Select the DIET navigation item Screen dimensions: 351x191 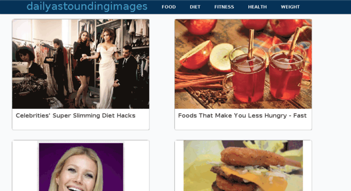pos(195,7)
